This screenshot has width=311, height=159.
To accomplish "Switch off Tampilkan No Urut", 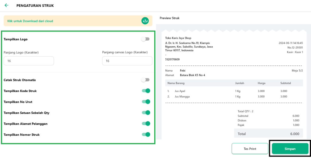I will tap(146, 102).
